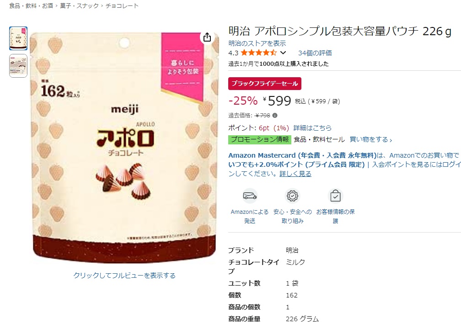Open points 詳細はこちら link
This screenshot has height=329, width=461.
[x=312, y=128]
